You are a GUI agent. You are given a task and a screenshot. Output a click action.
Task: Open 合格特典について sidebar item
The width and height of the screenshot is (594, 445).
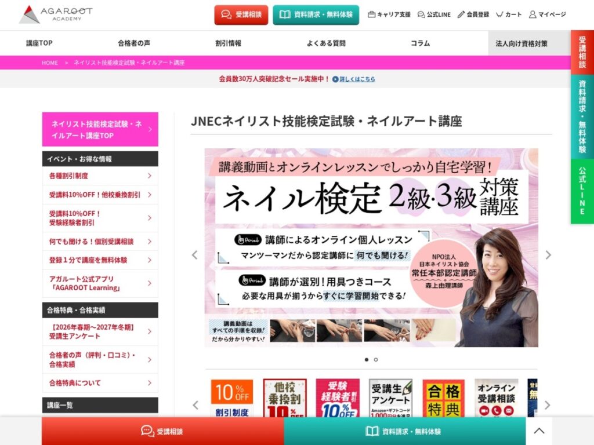(x=100, y=383)
